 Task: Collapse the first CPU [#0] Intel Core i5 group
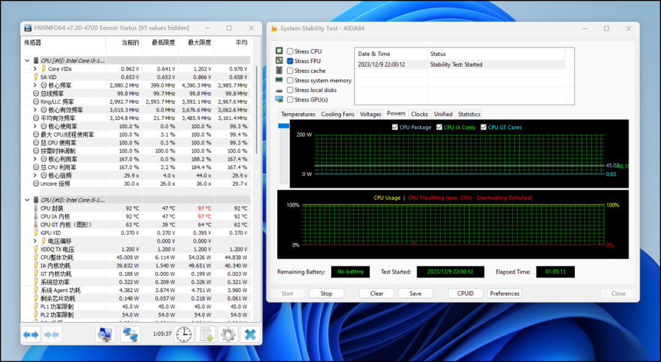pos(28,60)
